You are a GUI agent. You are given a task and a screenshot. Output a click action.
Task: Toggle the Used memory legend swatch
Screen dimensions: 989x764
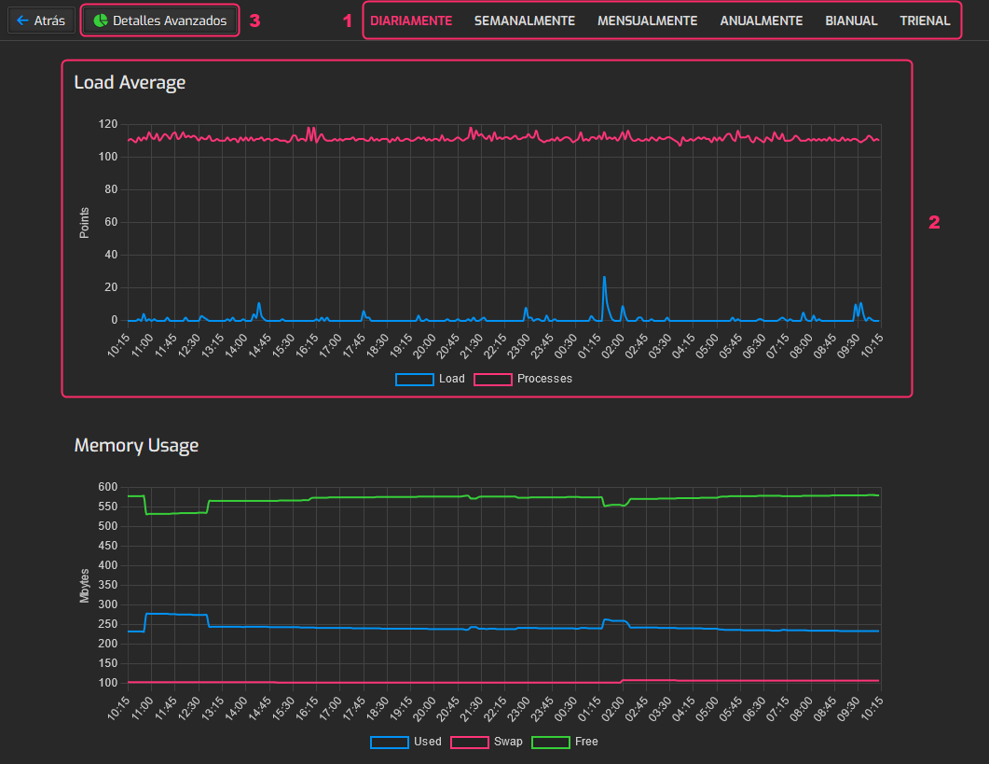click(x=389, y=743)
